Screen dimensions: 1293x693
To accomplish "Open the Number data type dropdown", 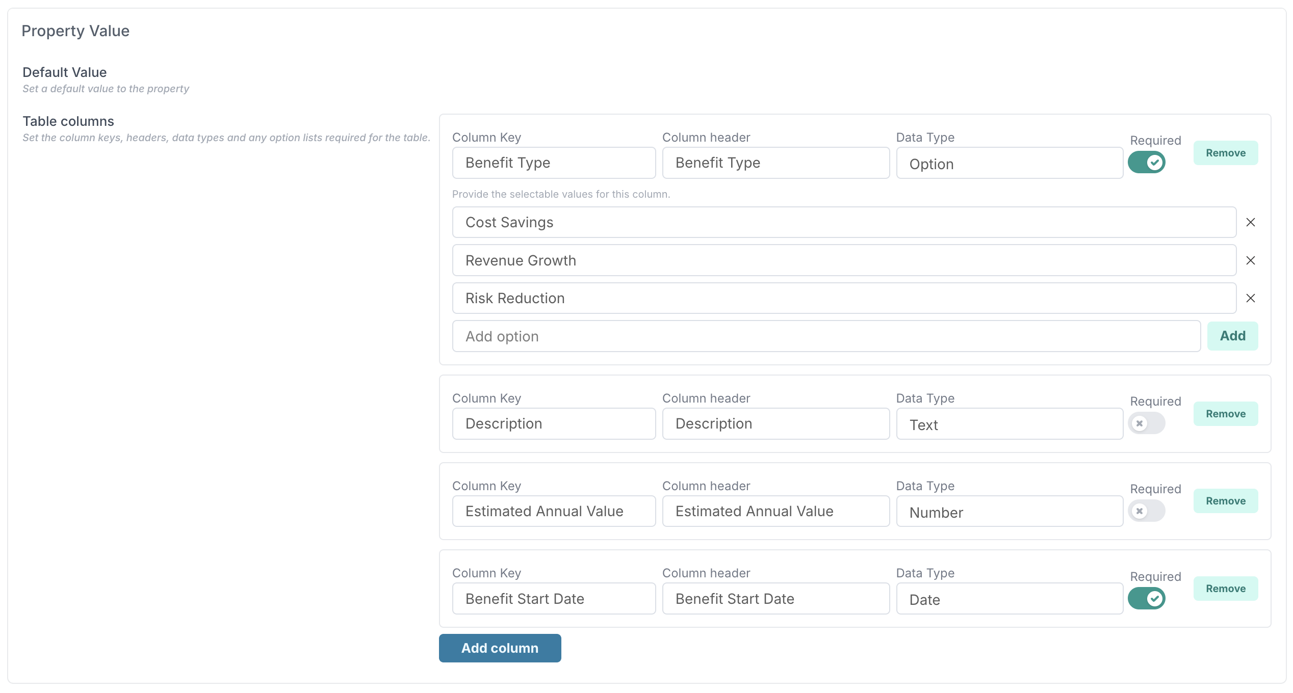I will (1009, 512).
